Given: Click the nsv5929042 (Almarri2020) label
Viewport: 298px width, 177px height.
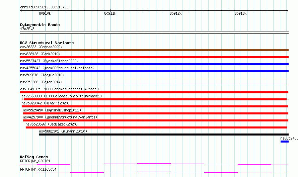Looking at the screenshot, I should pyautogui.click(x=46, y=103).
